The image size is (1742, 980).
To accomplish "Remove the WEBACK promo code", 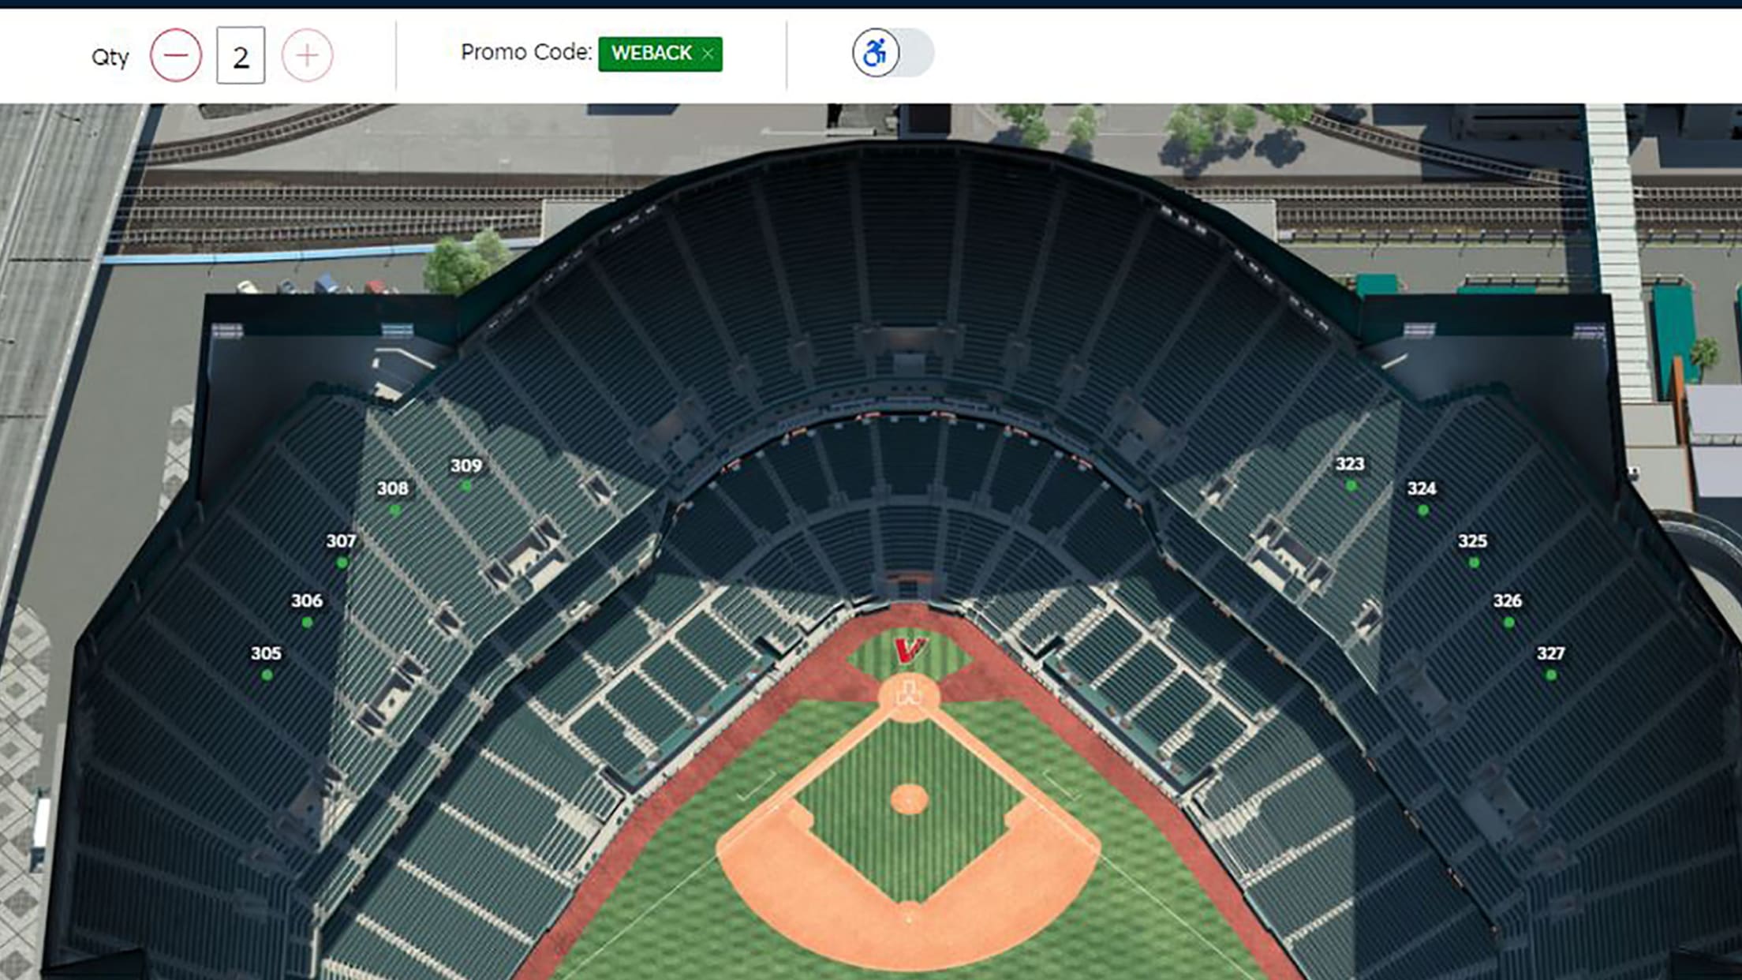I will (x=708, y=54).
